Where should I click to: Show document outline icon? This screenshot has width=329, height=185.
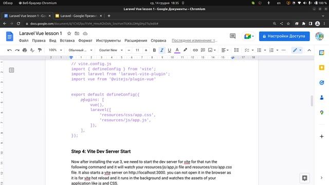11,70
